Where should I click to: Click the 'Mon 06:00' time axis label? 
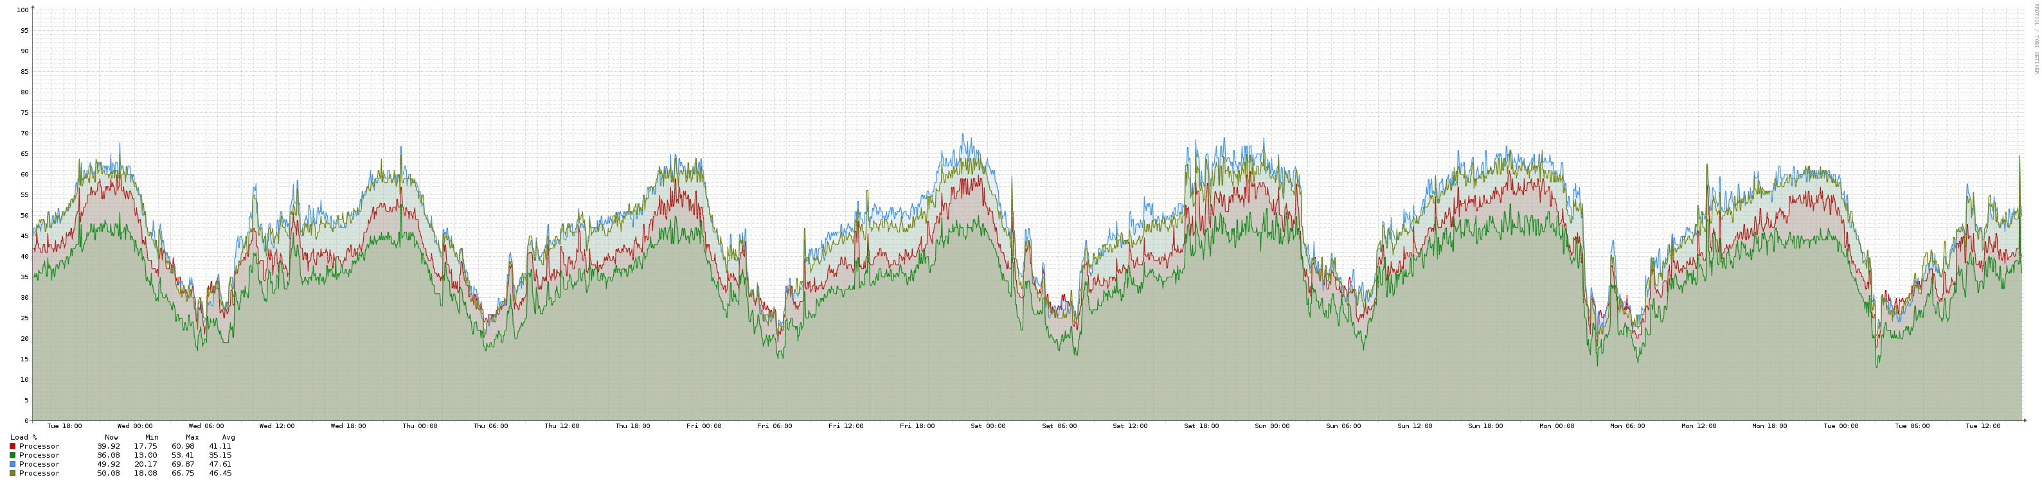tap(1627, 427)
